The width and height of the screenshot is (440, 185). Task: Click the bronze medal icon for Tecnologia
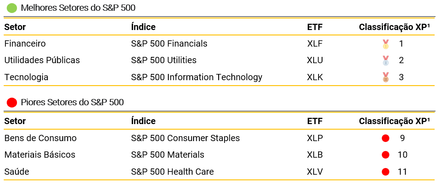[x=385, y=77]
